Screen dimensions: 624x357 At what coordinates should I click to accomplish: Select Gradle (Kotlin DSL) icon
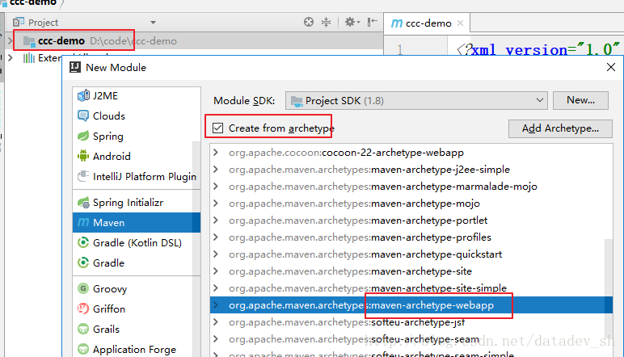83,242
